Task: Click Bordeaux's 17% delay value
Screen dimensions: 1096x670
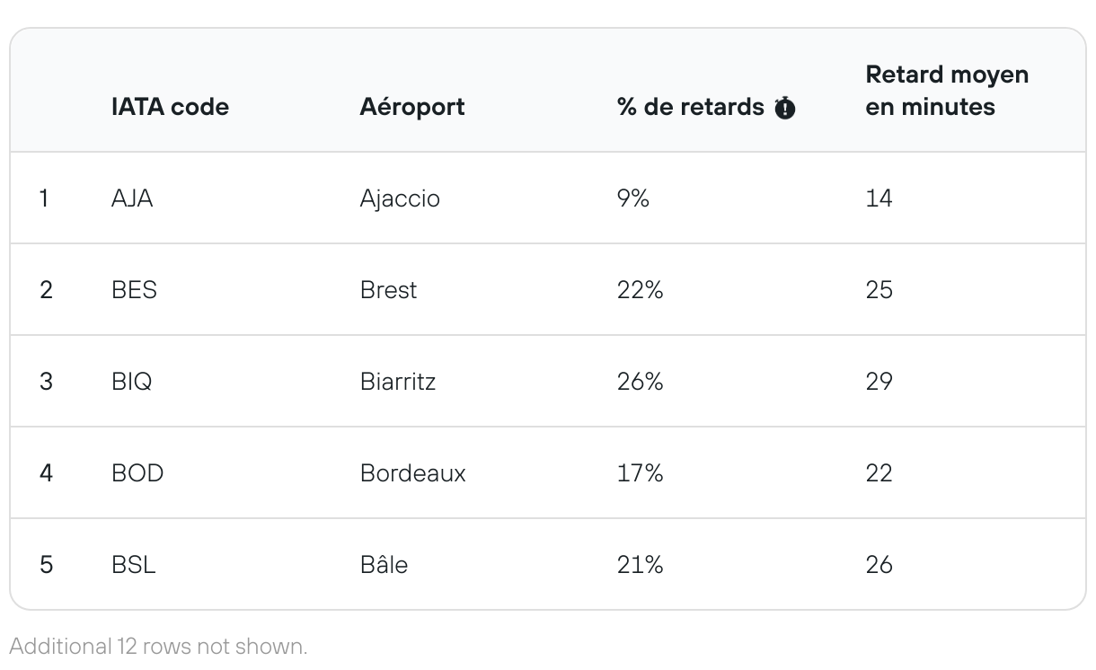Action: (x=640, y=473)
